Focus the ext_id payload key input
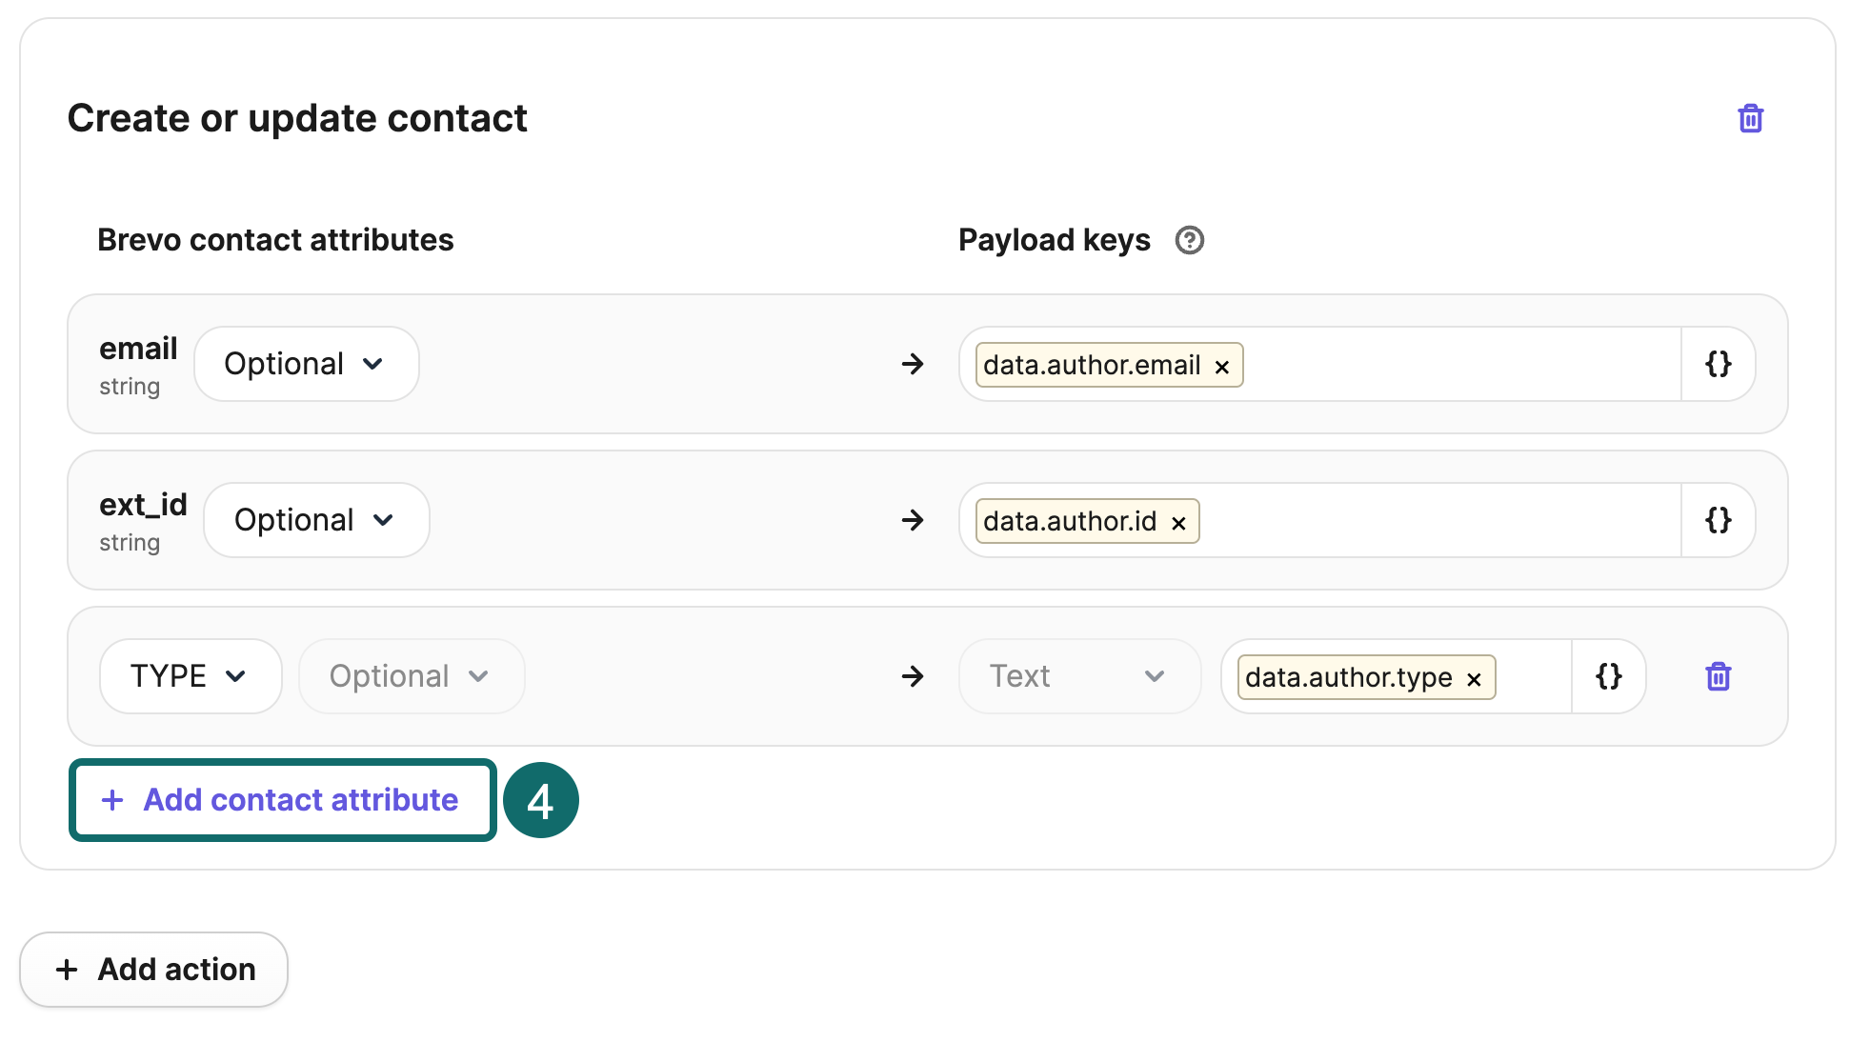 pyautogui.click(x=1320, y=520)
